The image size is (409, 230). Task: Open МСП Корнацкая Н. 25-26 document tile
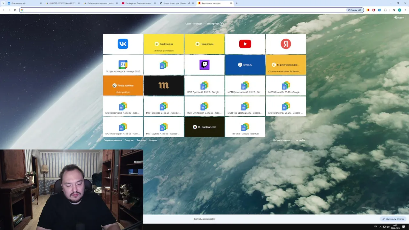(x=123, y=127)
